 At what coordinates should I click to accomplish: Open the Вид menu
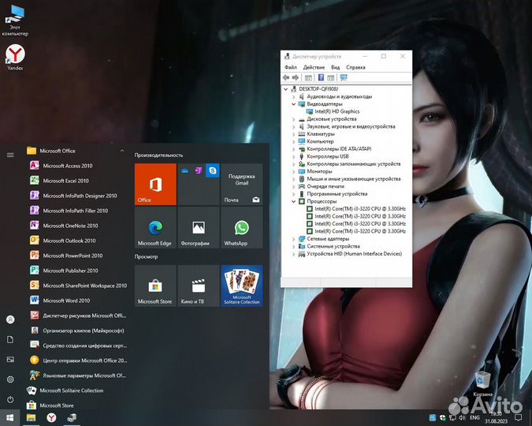pyautogui.click(x=335, y=67)
